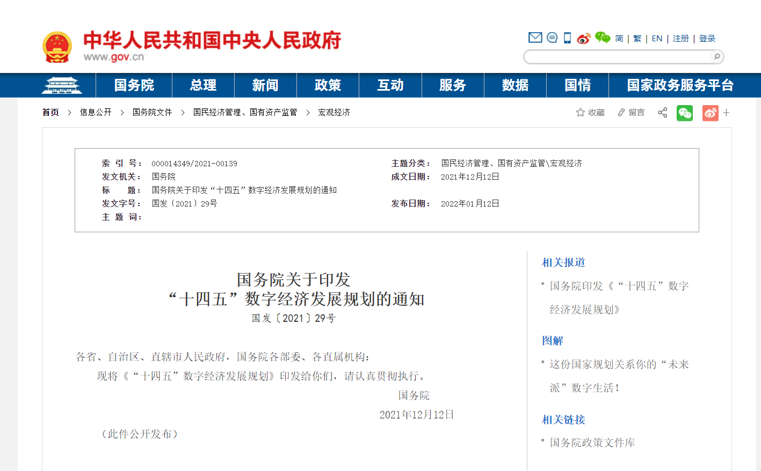
Task: Share via the green WeChat square button
Action: (x=684, y=113)
